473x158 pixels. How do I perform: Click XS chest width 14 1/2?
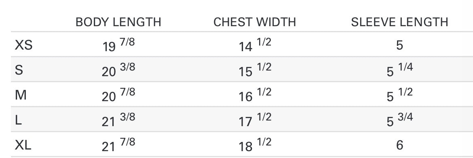tap(255, 45)
